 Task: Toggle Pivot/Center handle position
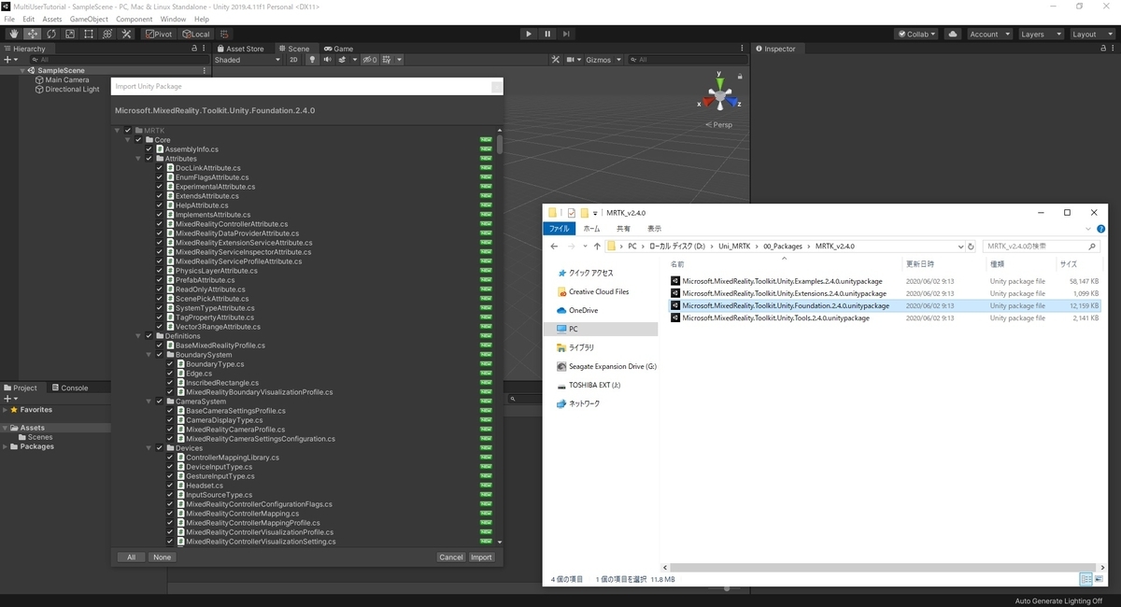159,34
